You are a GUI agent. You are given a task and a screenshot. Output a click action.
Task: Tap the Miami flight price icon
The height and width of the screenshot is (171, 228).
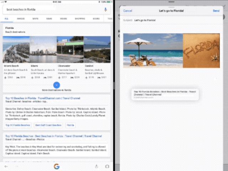(x=32, y=78)
